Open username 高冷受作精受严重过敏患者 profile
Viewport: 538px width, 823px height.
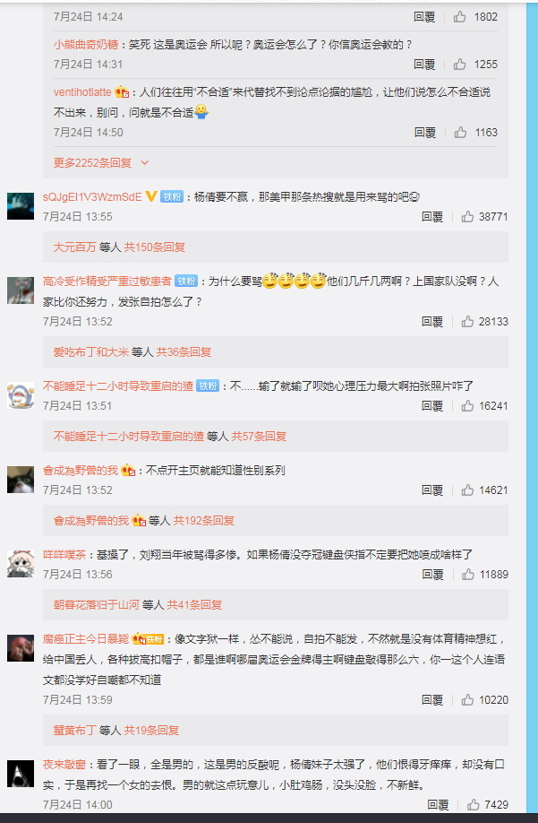pyautogui.click(x=107, y=281)
